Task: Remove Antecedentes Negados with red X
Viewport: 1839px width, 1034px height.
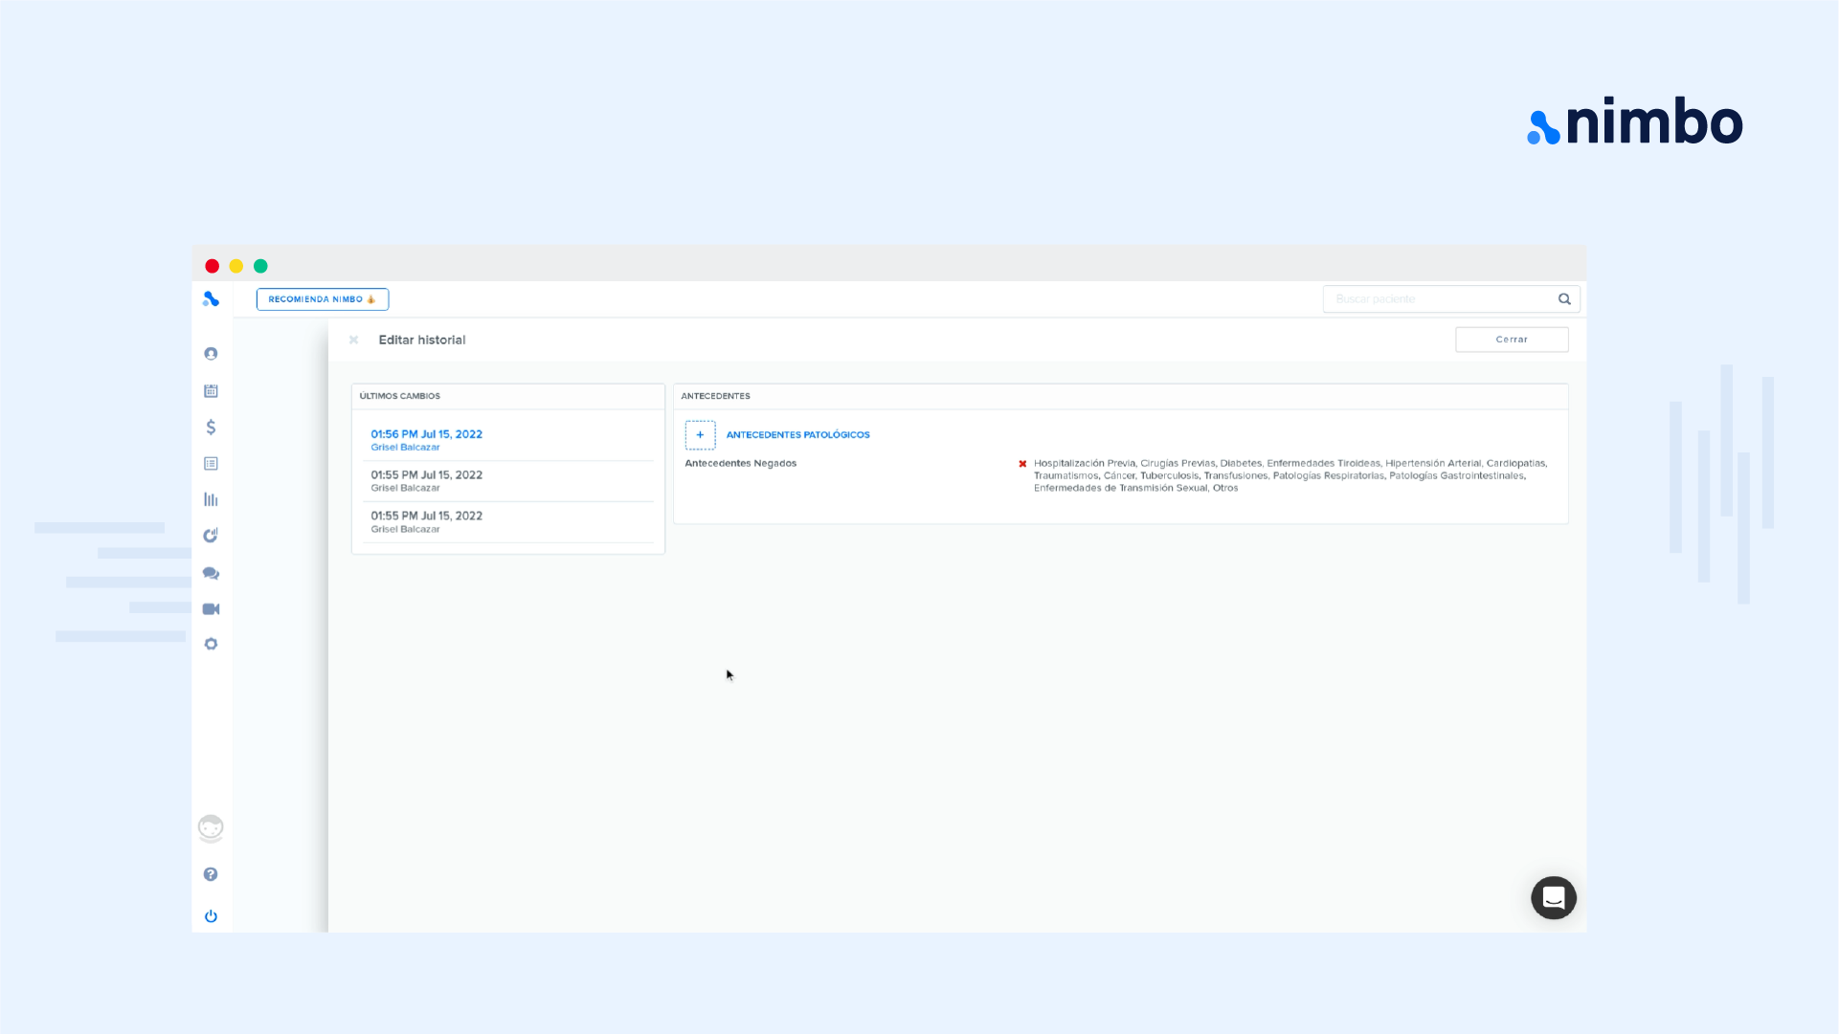Action: (1022, 464)
